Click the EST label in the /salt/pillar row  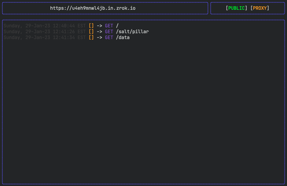point(81,32)
